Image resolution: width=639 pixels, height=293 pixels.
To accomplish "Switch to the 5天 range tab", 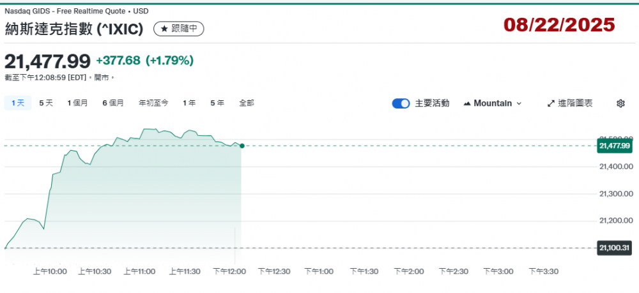I will point(46,103).
